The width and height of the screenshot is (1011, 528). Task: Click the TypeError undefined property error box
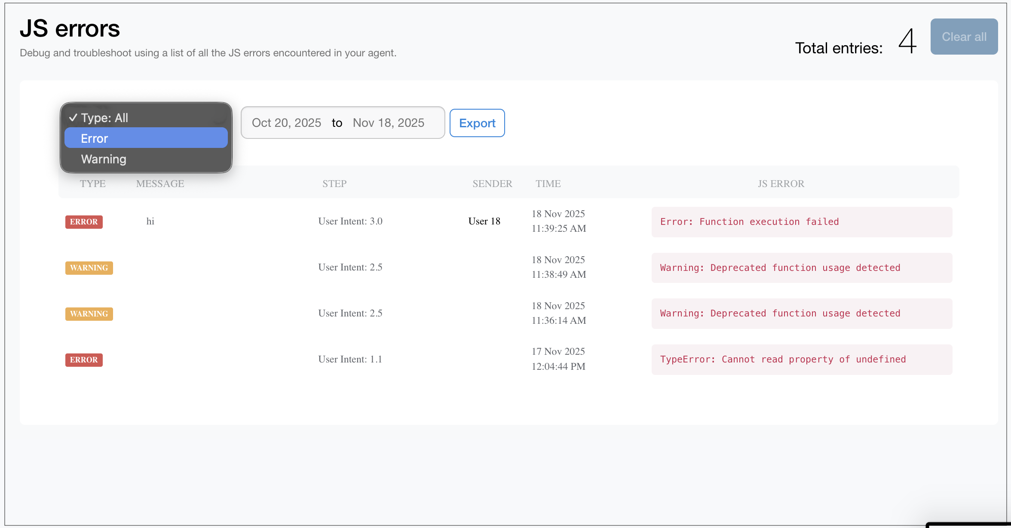pyautogui.click(x=801, y=359)
